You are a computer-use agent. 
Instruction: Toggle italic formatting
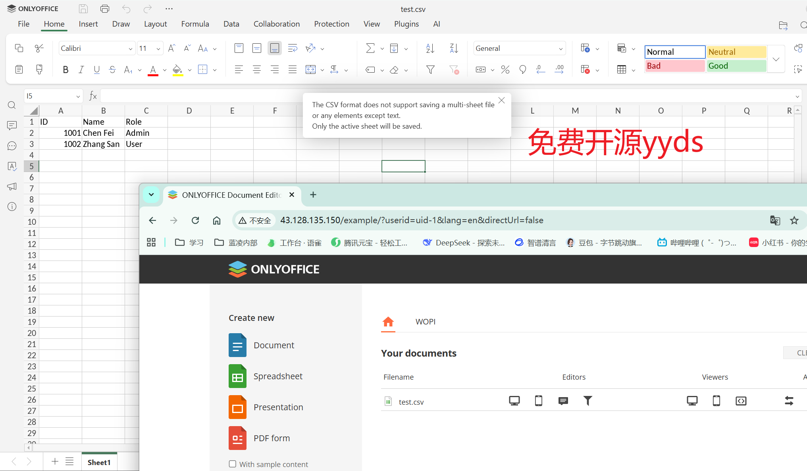[81, 70]
